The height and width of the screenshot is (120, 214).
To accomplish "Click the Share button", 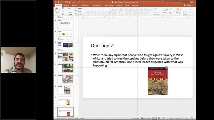I will point(188,5).
